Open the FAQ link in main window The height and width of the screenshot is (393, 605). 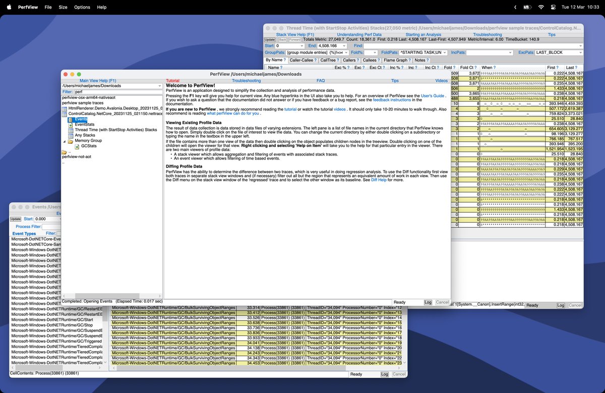[x=321, y=81]
